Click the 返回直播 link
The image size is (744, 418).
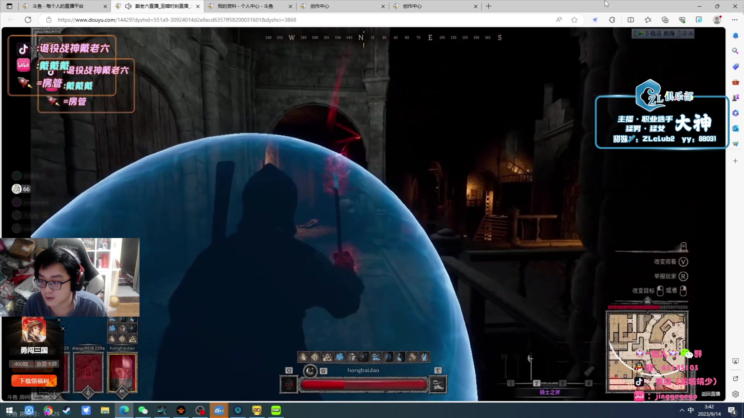tap(710, 394)
